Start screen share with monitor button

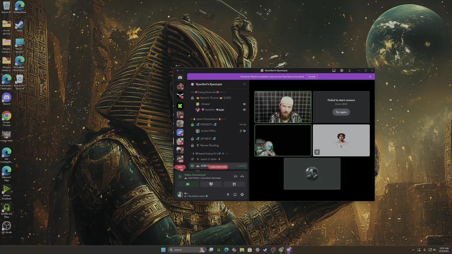coord(211,184)
